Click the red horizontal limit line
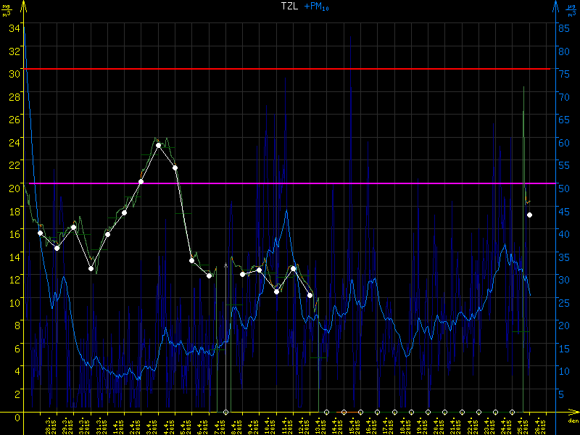Image resolution: width=580 pixels, height=435 pixels. (290, 69)
